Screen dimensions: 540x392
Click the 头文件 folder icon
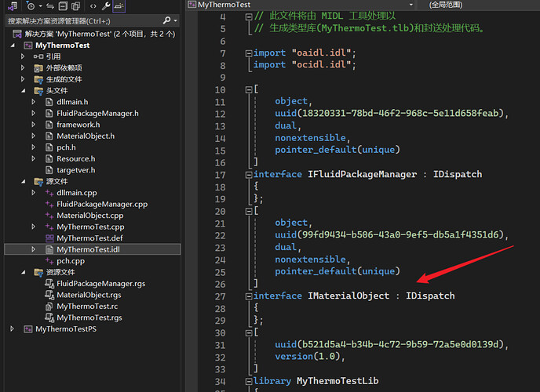[x=38, y=91]
